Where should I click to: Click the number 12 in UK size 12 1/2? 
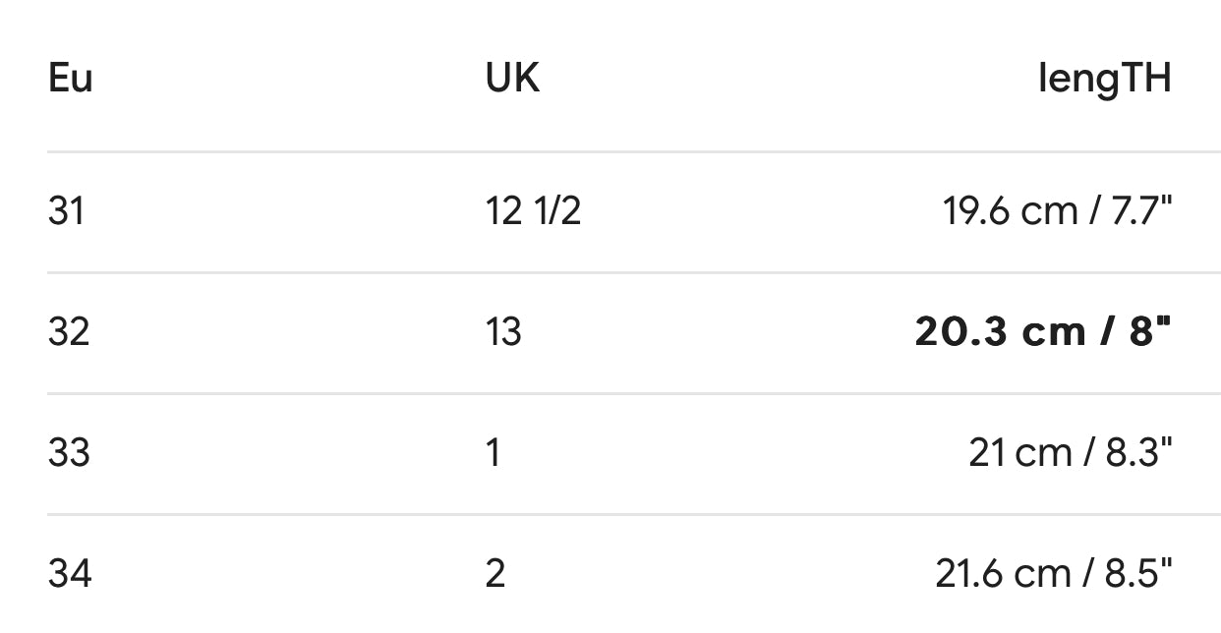(504, 211)
